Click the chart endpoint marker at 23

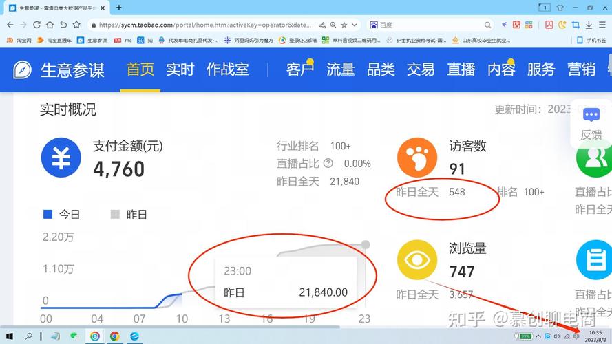point(366,244)
